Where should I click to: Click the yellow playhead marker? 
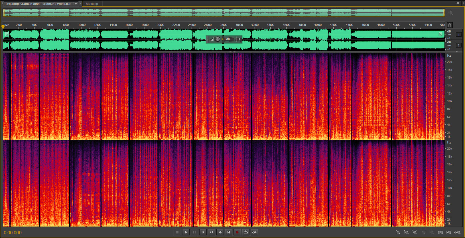3,26
